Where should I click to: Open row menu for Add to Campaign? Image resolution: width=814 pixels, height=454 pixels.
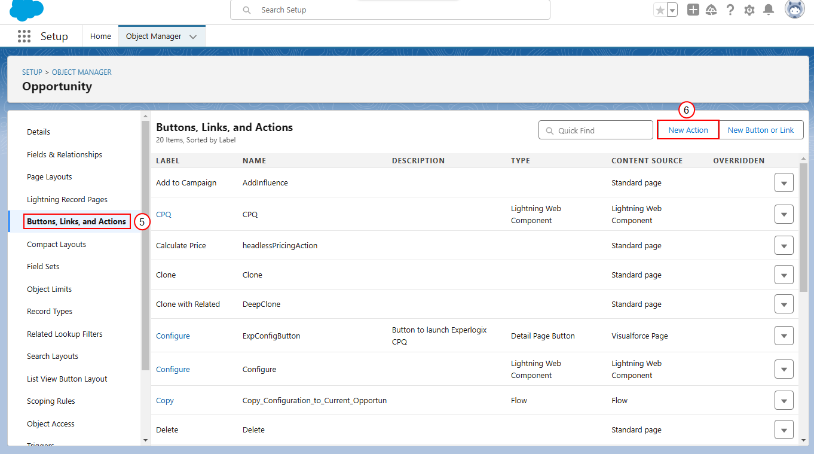(x=784, y=182)
